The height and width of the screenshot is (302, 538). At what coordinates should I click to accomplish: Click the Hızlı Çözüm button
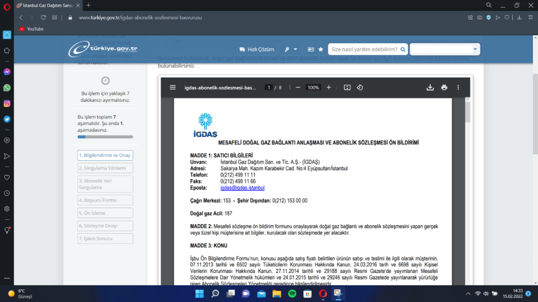[x=257, y=49]
